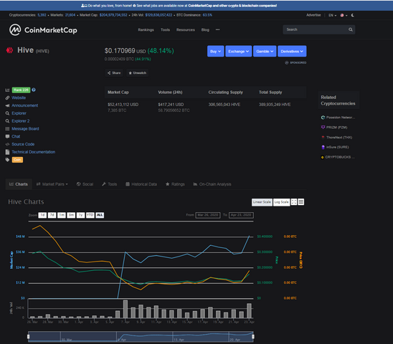Click the chart navigator range area
393x344 pixels.
pyautogui.click(x=141, y=337)
